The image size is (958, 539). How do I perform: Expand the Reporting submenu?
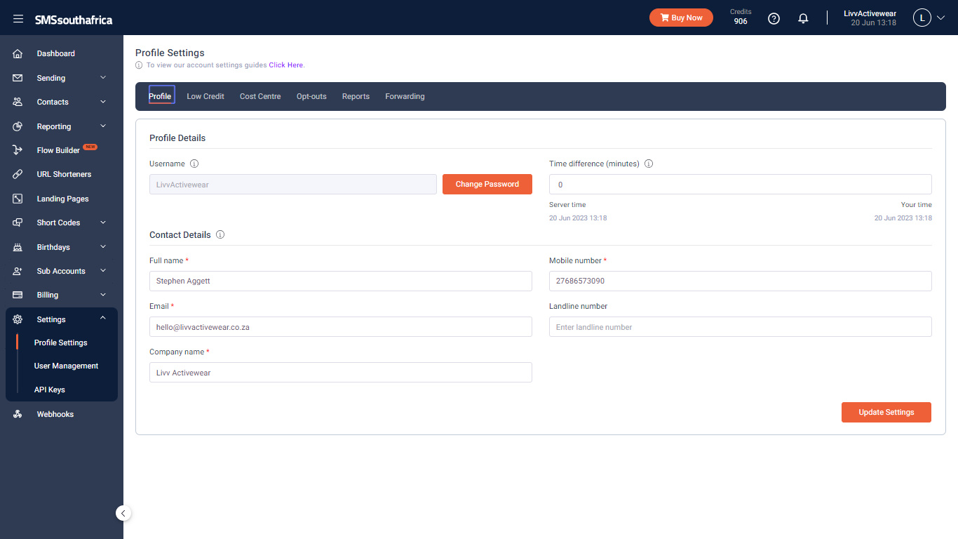pyautogui.click(x=103, y=126)
